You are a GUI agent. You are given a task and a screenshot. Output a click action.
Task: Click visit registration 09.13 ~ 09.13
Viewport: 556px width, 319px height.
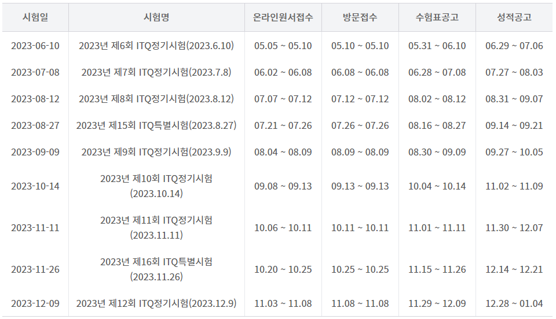pos(360,187)
